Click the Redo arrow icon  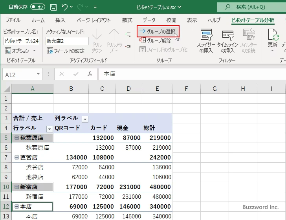(80, 7)
